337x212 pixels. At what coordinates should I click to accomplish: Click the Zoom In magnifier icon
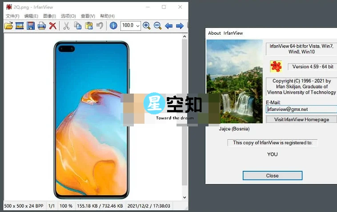[x=147, y=26]
